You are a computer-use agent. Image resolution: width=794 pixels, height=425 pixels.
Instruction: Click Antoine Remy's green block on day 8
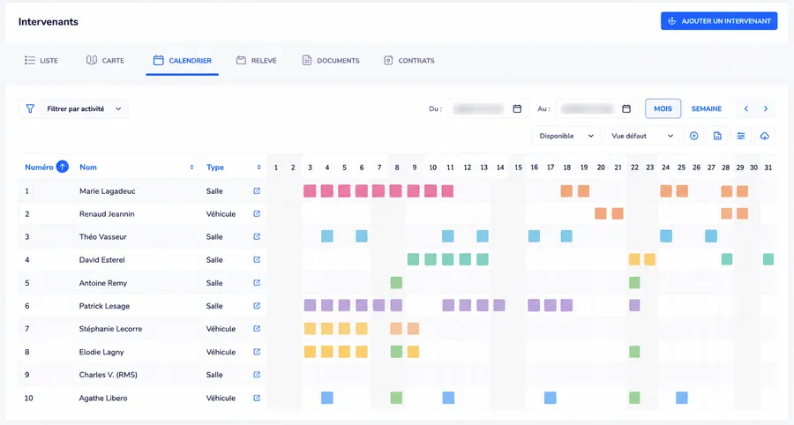point(396,282)
